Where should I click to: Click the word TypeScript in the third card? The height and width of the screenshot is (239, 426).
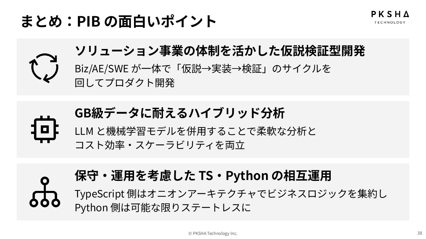coord(99,194)
